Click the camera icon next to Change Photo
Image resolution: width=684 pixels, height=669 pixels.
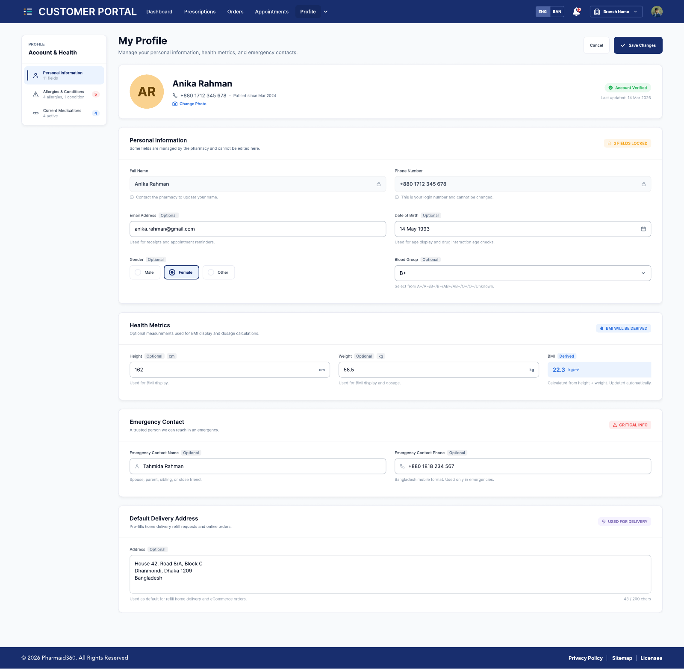(x=175, y=104)
